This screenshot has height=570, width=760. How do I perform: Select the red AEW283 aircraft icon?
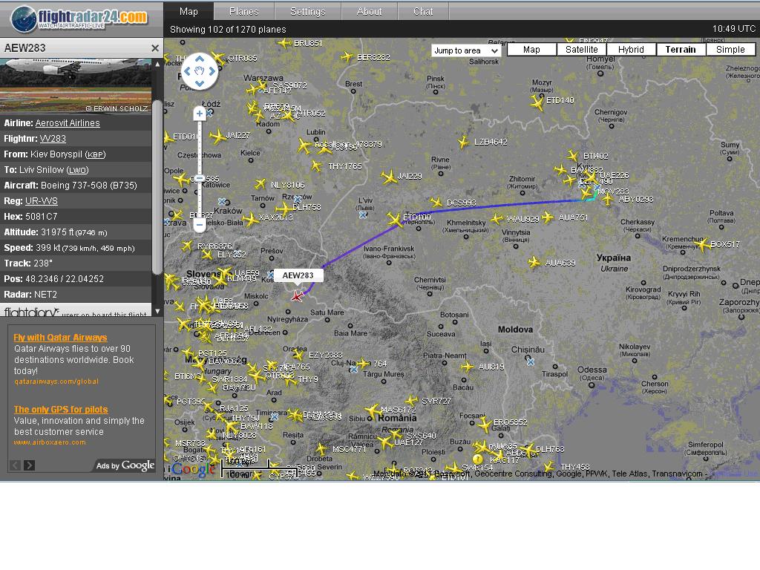pyautogui.click(x=298, y=296)
